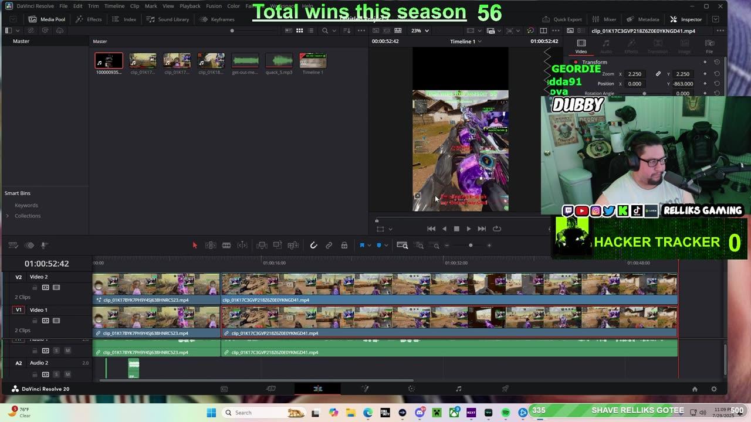Toggle position lock padlock in toolbar
Viewport: 751px width, 422px height.
pyautogui.click(x=344, y=246)
